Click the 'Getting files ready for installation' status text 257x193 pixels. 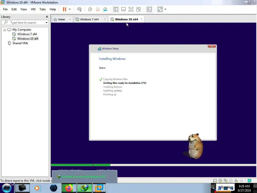pyautogui.click(x=124, y=83)
